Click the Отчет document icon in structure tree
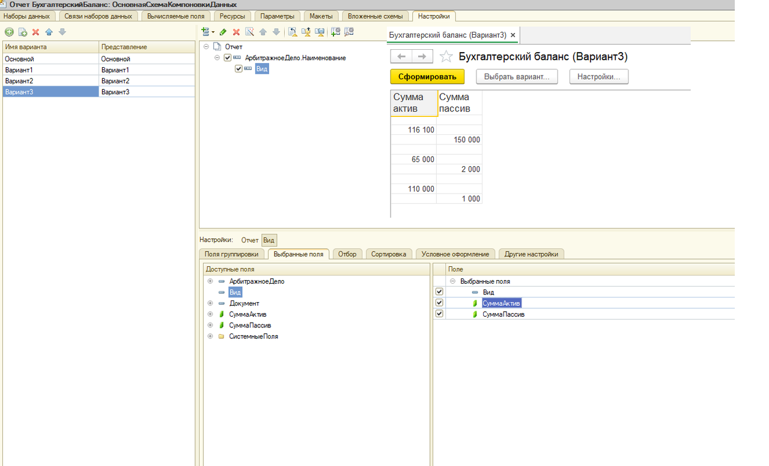Image resolution: width=769 pixels, height=466 pixels. click(x=217, y=47)
